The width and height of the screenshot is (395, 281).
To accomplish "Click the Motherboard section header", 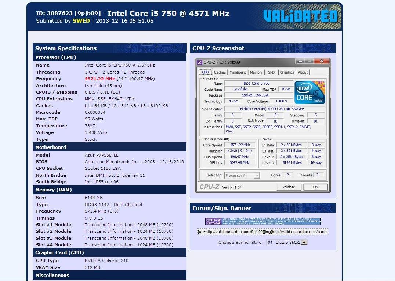I will click(x=110, y=147).
